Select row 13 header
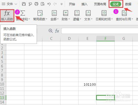Screen dimensions: 138x105 [x=3, y=98]
